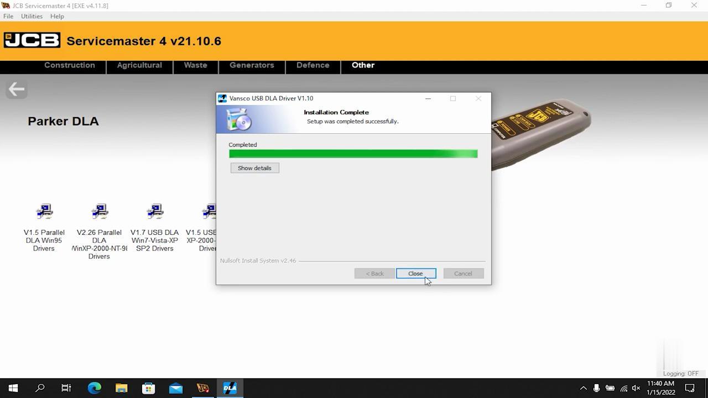Viewport: 708px width, 398px height.
Task: Click the Parker DLA heading
Action: (63, 121)
